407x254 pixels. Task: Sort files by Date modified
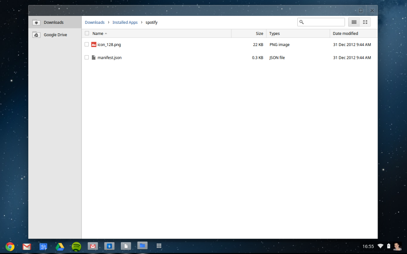pyautogui.click(x=345, y=33)
